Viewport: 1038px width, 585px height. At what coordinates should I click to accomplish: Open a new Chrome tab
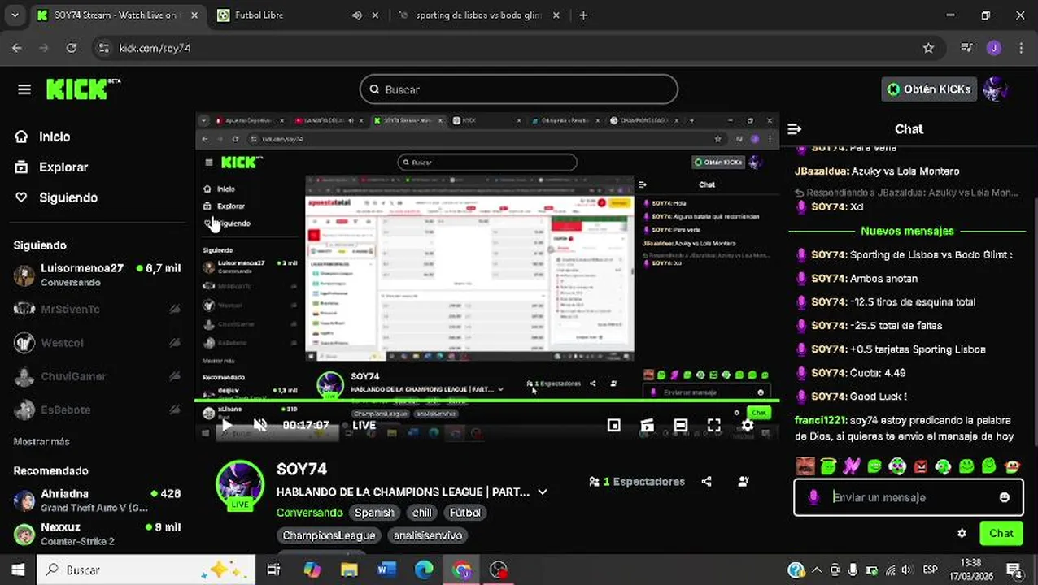(x=583, y=15)
